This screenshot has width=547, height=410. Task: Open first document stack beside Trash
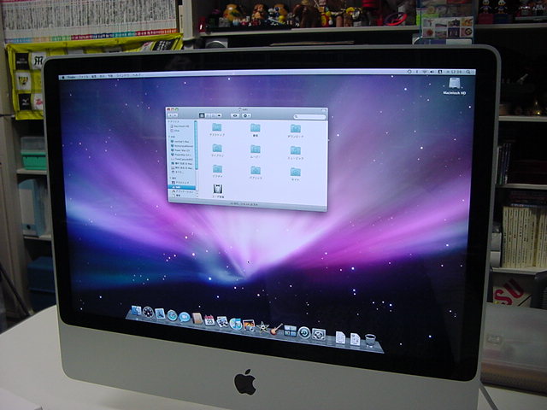(340, 337)
